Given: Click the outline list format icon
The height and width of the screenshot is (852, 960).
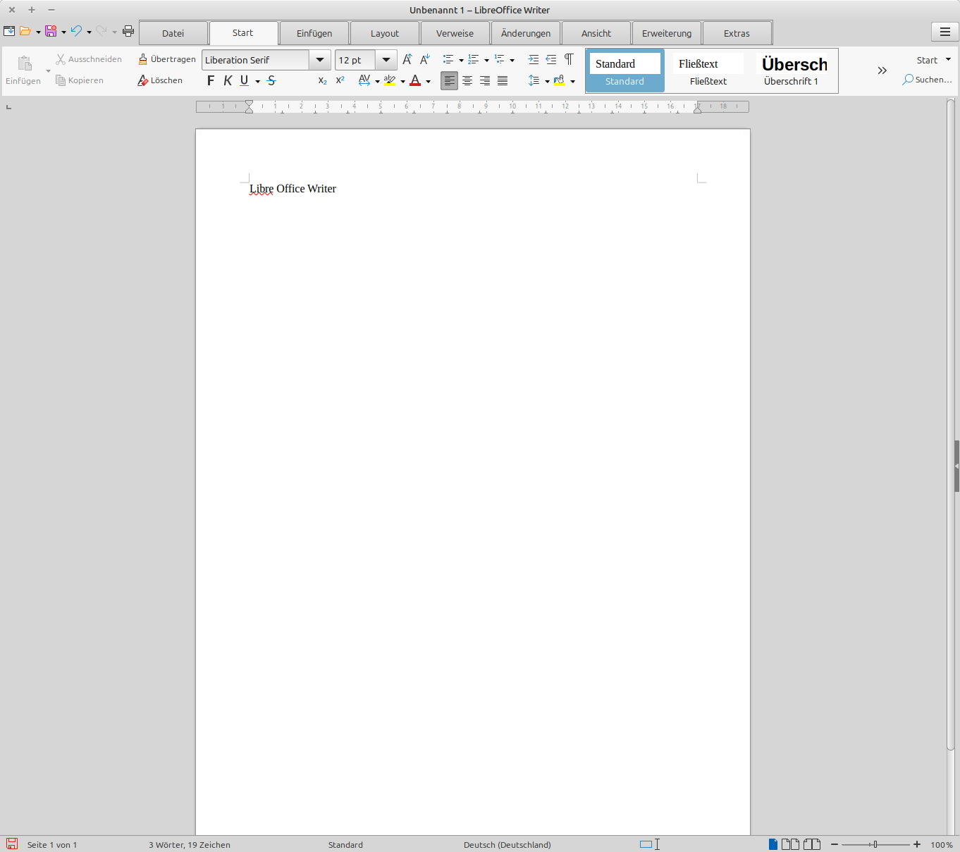Looking at the screenshot, I should (499, 60).
